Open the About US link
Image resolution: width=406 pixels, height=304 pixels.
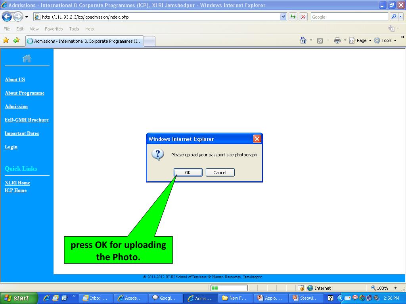point(15,80)
